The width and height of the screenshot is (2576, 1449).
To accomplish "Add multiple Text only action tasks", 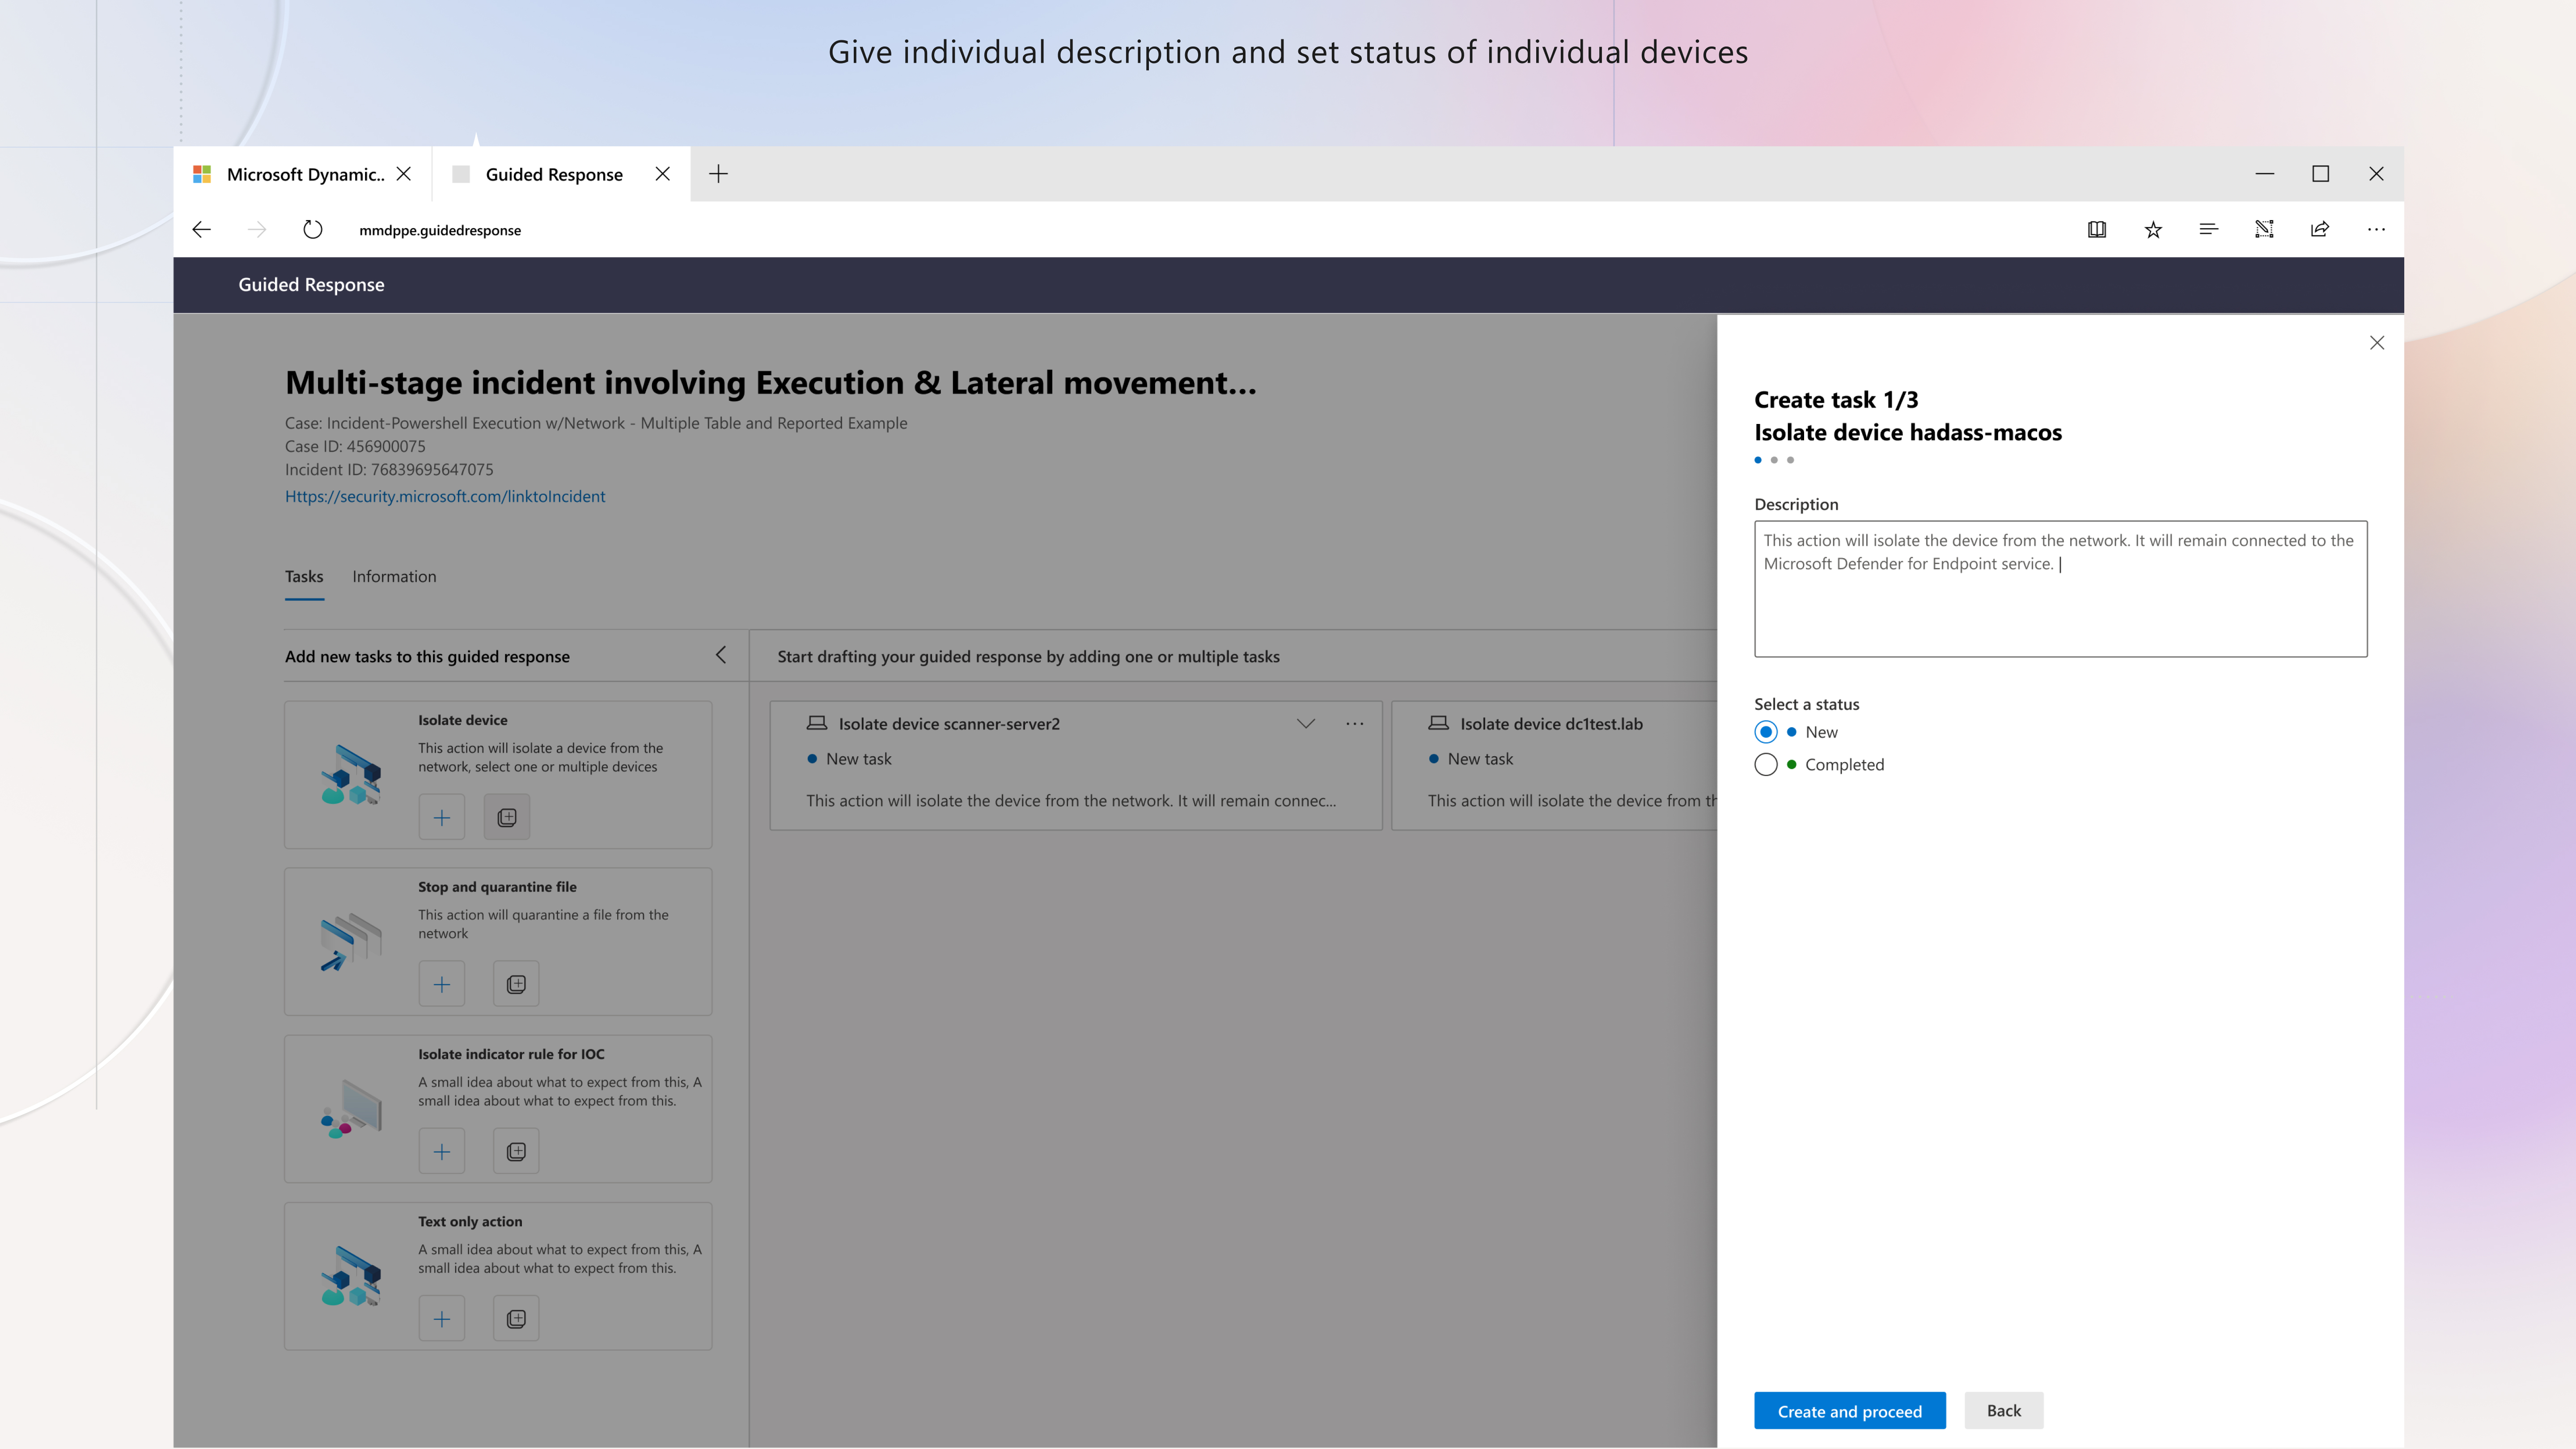I will 516,1319.
